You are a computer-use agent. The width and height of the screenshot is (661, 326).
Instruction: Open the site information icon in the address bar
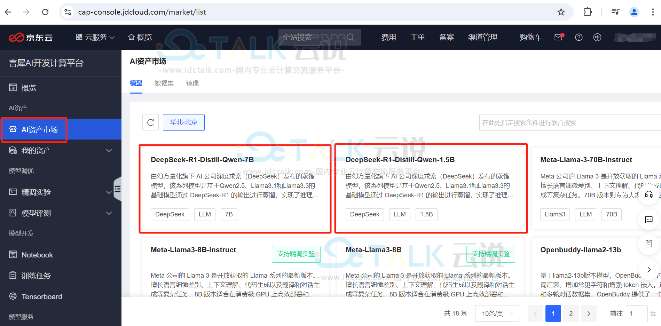(x=68, y=12)
